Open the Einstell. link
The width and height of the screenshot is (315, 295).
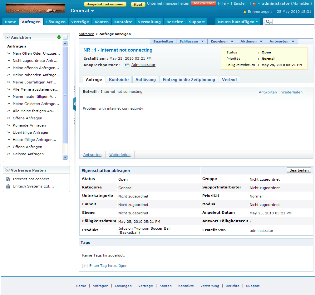pyautogui.click(x=241, y=3)
